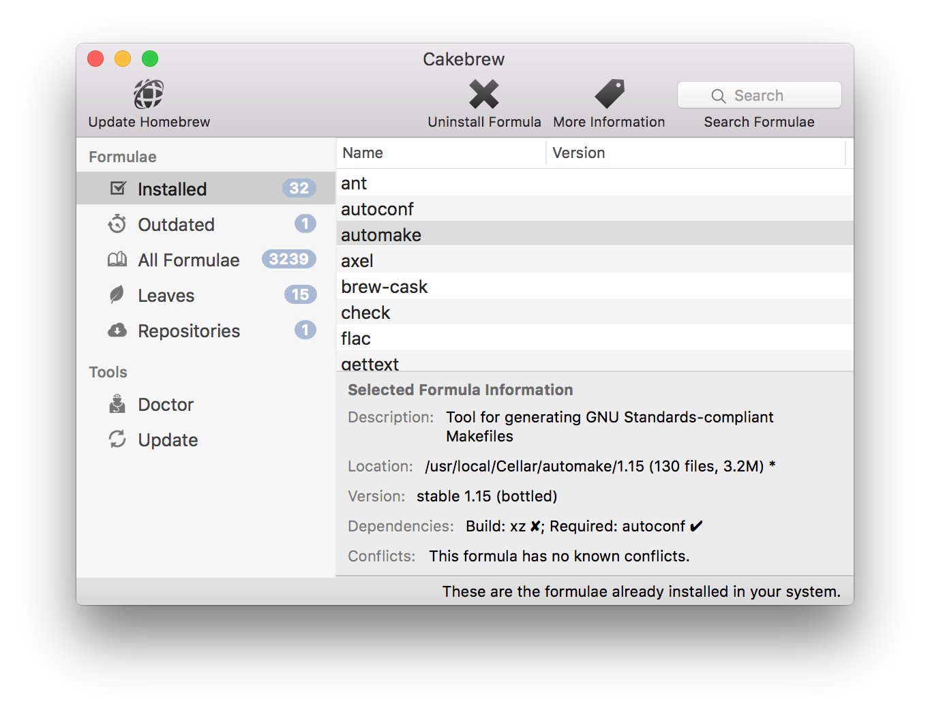Screen dimensions: 930x714
Task: Click the Update Homebrew label
Action: click(149, 122)
